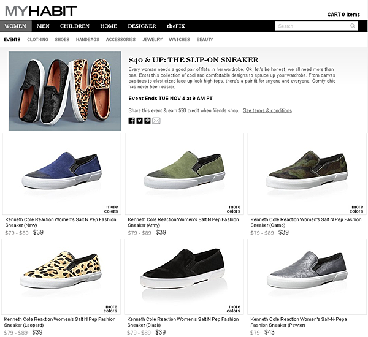Viewport: 368px width, 337px height.
Task: Open the Camo sneaker product image
Action: (307, 173)
